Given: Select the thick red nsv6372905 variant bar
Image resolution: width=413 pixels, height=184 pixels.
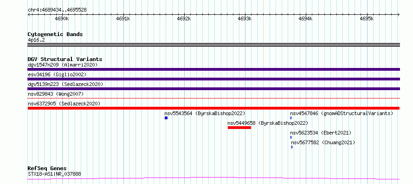Looking at the screenshot, I should [x=213, y=108].
